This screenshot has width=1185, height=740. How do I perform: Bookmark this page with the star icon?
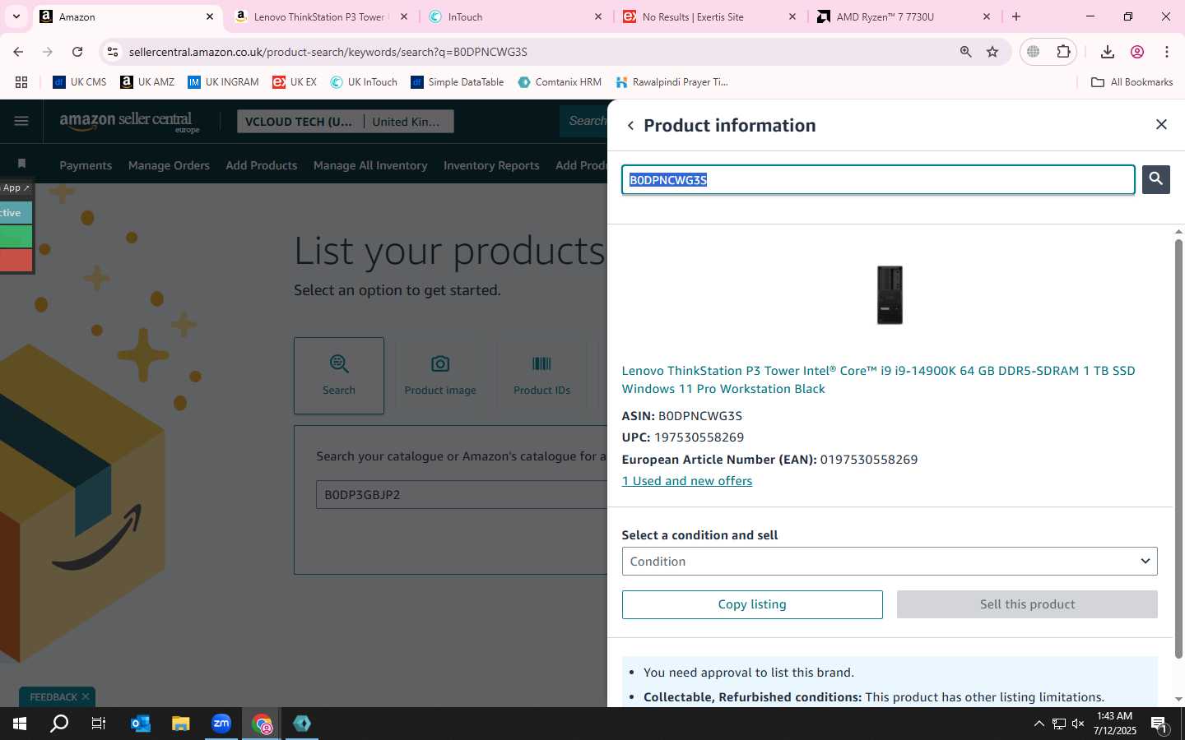point(992,52)
